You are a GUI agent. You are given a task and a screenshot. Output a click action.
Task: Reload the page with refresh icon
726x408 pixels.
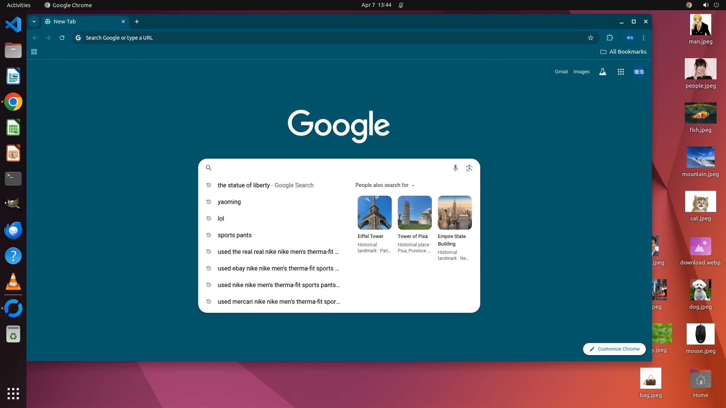(x=62, y=38)
